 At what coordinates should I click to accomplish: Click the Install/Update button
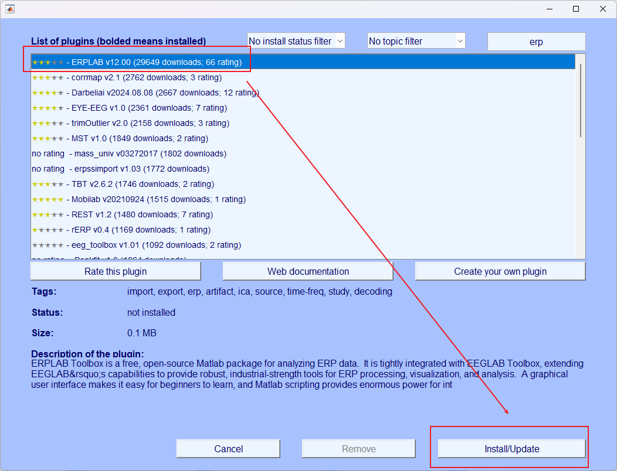click(x=511, y=449)
